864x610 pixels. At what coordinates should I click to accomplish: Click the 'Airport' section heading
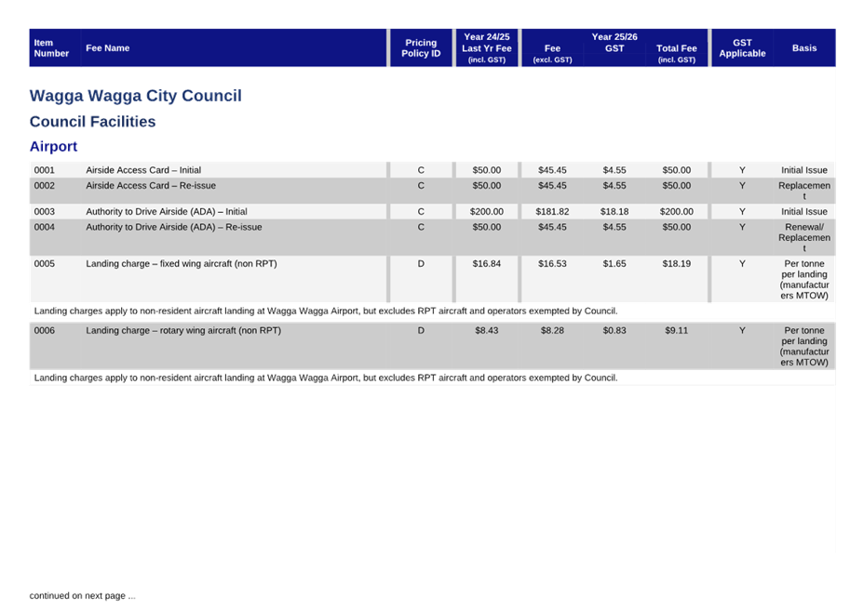pos(53,146)
